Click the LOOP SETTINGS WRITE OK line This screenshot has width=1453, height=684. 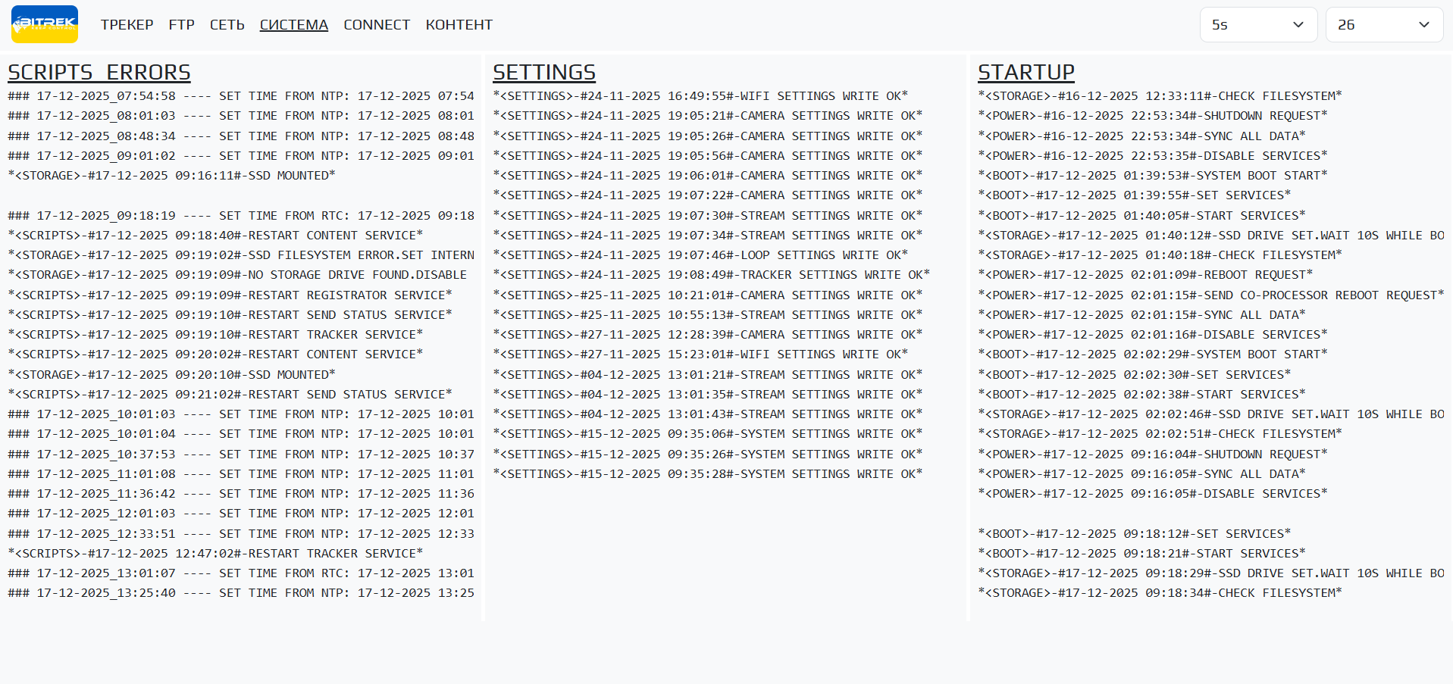[x=700, y=255]
